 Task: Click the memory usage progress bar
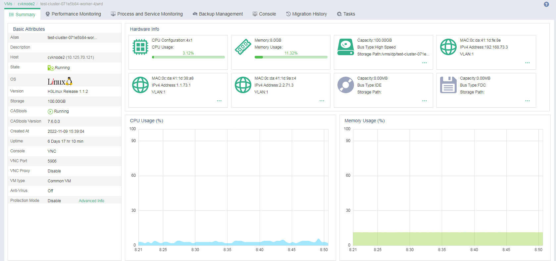(291, 57)
